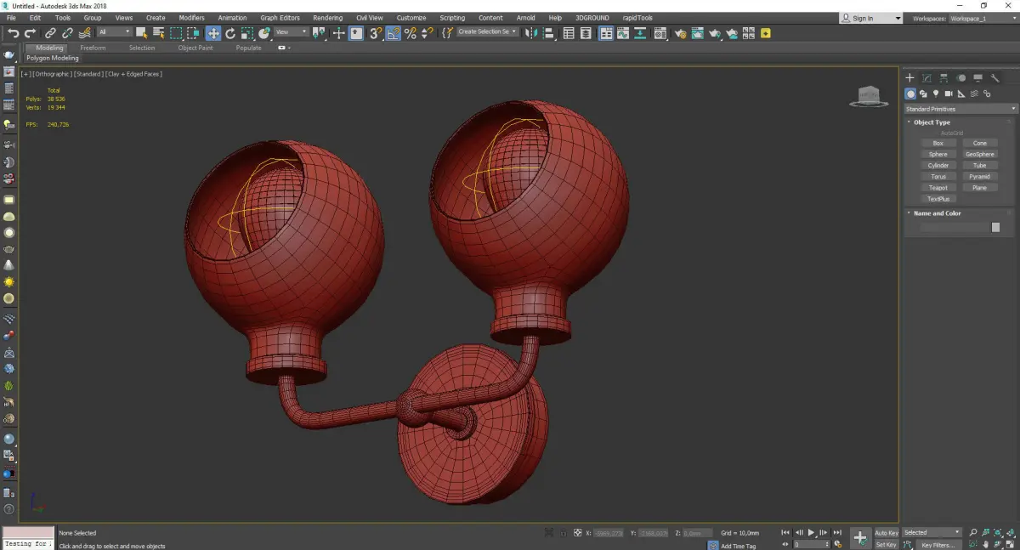The height and width of the screenshot is (550, 1020).
Task: Click the ViewCube in the viewport
Action: 867,96
